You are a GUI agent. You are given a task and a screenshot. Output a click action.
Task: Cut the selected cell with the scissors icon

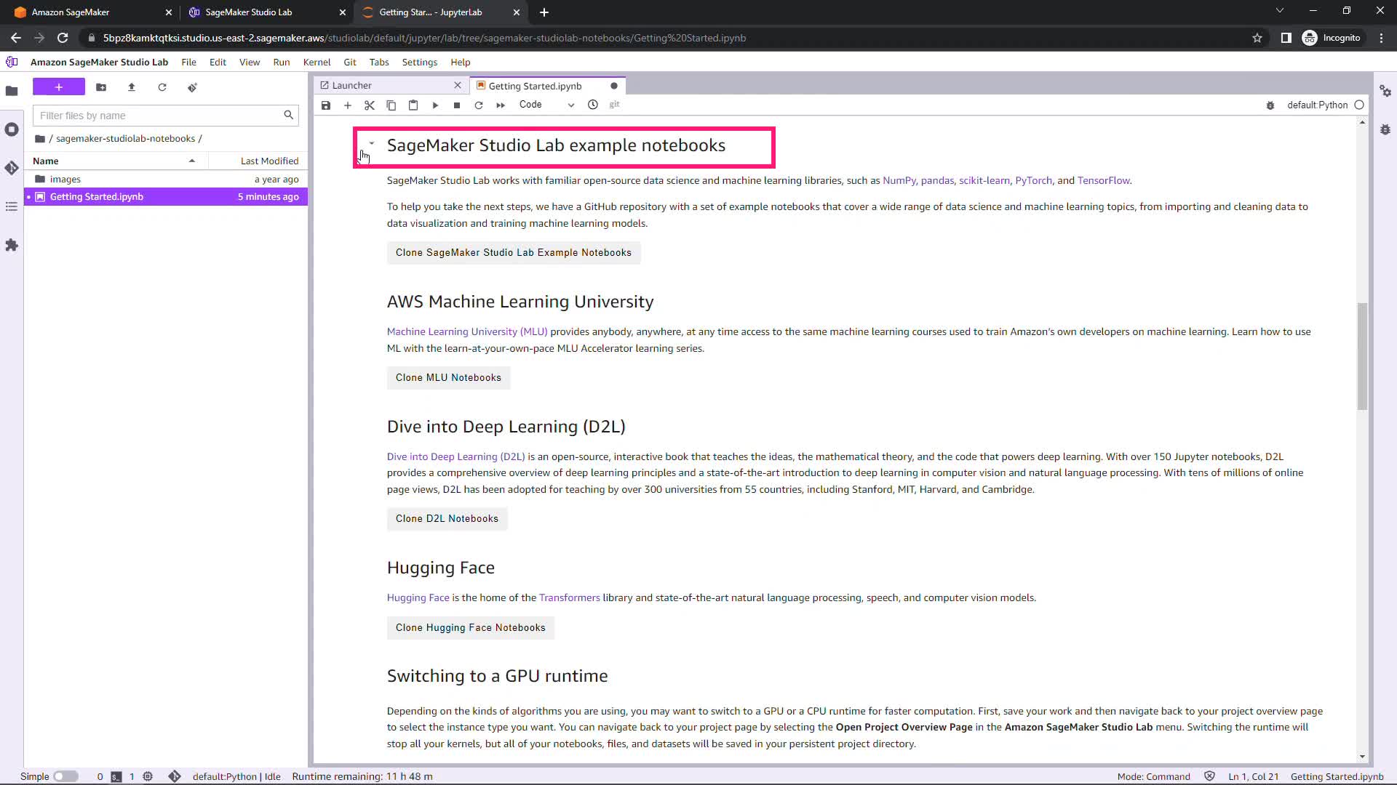click(x=370, y=105)
